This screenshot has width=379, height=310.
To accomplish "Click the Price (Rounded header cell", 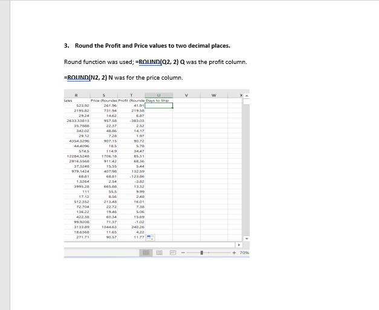I will click(x=104, y=100).
